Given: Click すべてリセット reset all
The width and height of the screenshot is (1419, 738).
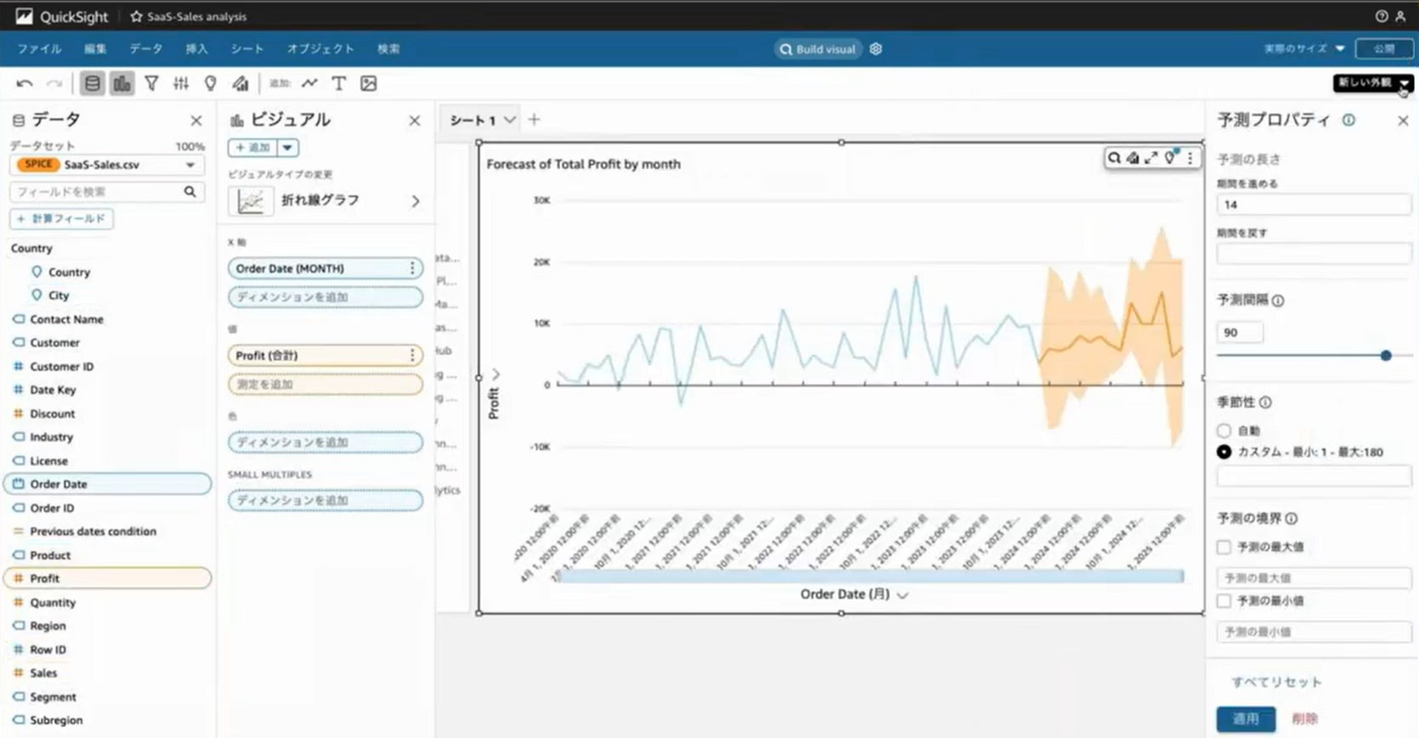Looking at the screenshot, I should tap(1276, 682).
